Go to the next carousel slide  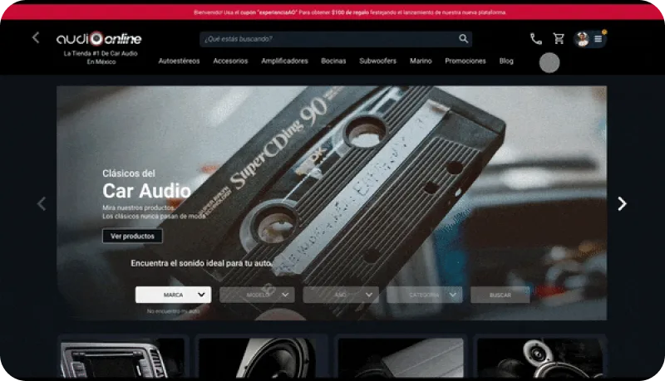click(x=621, y=203)
